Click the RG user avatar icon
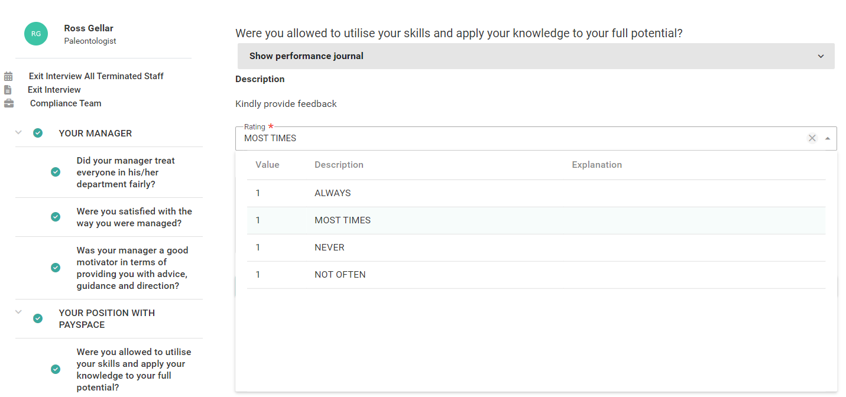846x397 pixels. (x=36, y=34)
